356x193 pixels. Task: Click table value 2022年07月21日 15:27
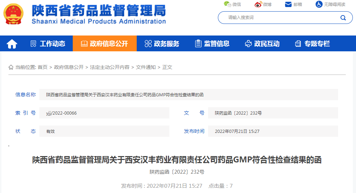pos(237,131)
